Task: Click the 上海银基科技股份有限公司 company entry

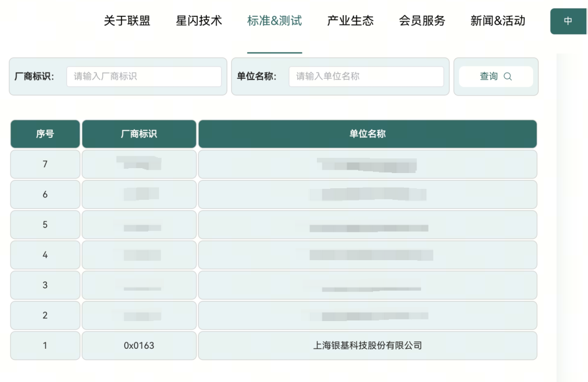Action: coord(367,346)
